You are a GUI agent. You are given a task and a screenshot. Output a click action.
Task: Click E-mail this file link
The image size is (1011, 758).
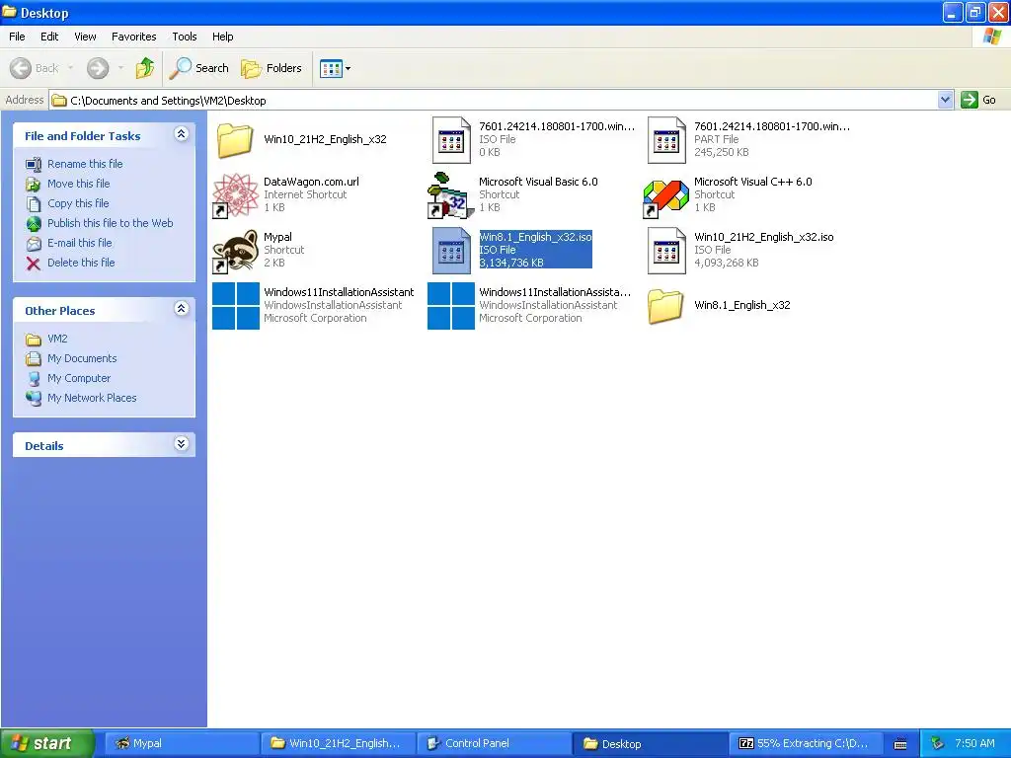point(79,243)
